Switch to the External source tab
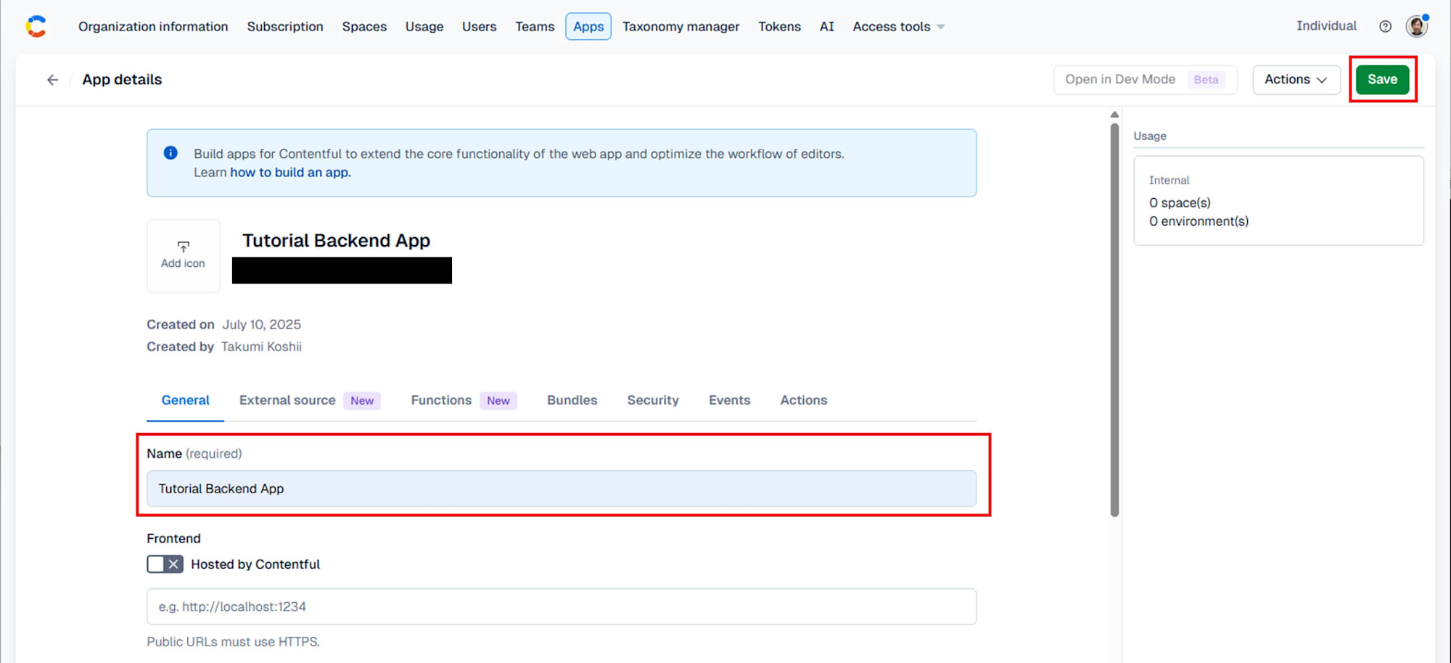The height and width of the screenshot is (663, 1451). 310,400
